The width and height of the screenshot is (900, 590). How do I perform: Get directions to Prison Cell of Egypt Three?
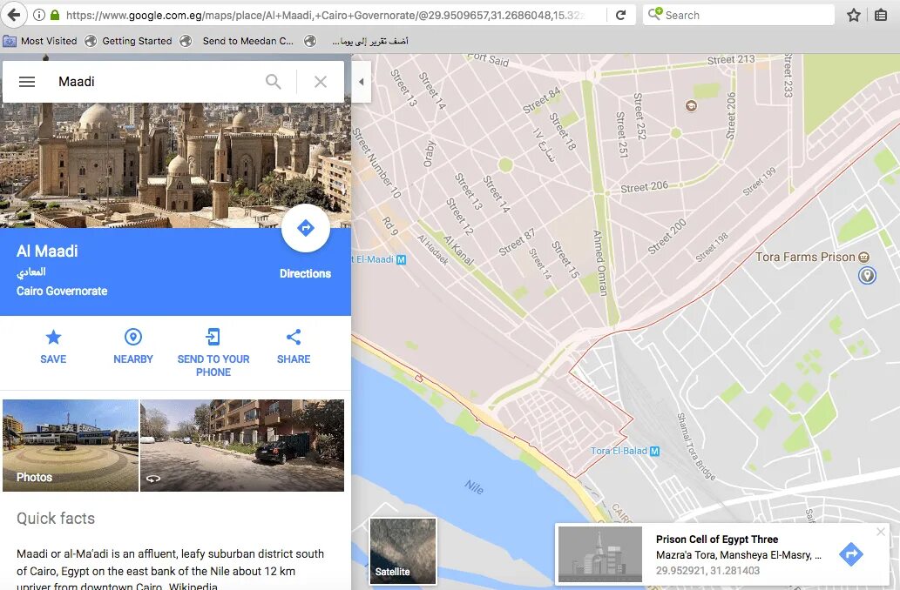850,553
